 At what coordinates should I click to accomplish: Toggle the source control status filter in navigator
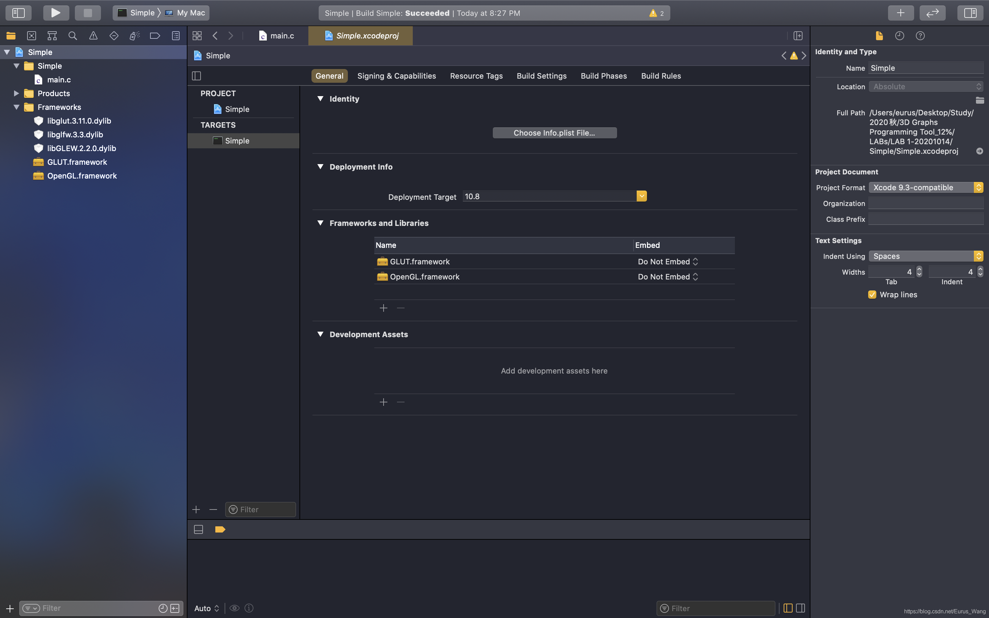[175, 608]
